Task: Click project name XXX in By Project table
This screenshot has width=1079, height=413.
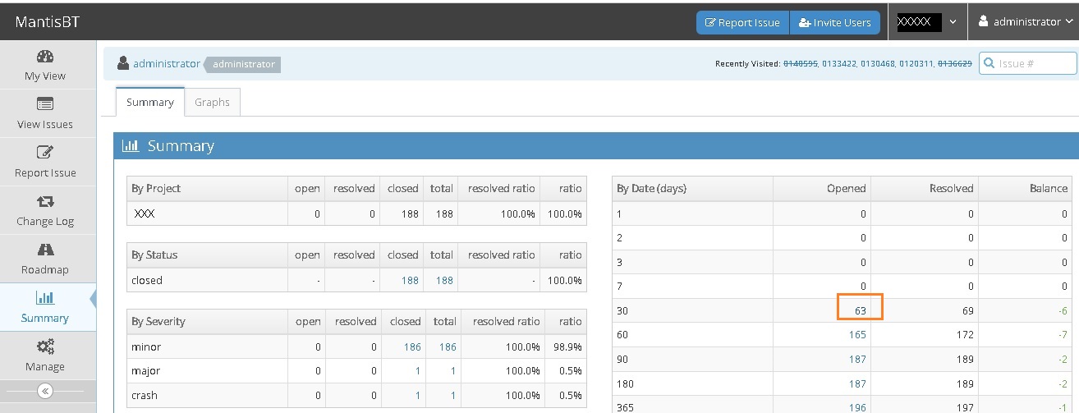Action: coord(145,213)
